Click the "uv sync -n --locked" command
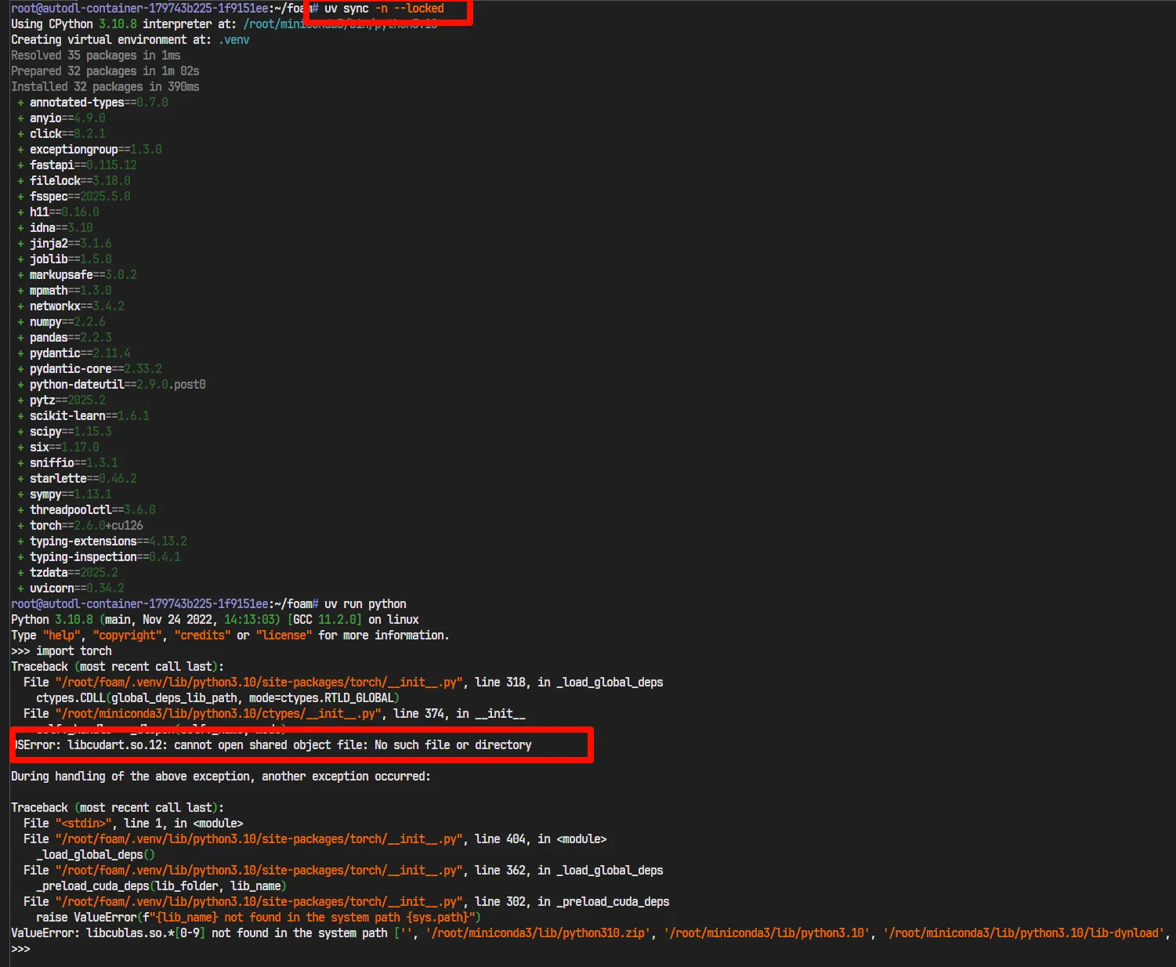This screenshot has width=1176, height=967. pos(384,9)
